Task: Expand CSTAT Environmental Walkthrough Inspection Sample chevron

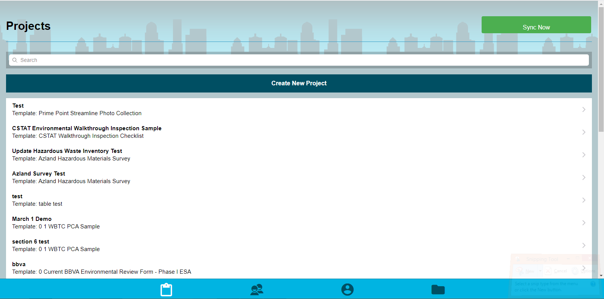Action: point(584,132)
